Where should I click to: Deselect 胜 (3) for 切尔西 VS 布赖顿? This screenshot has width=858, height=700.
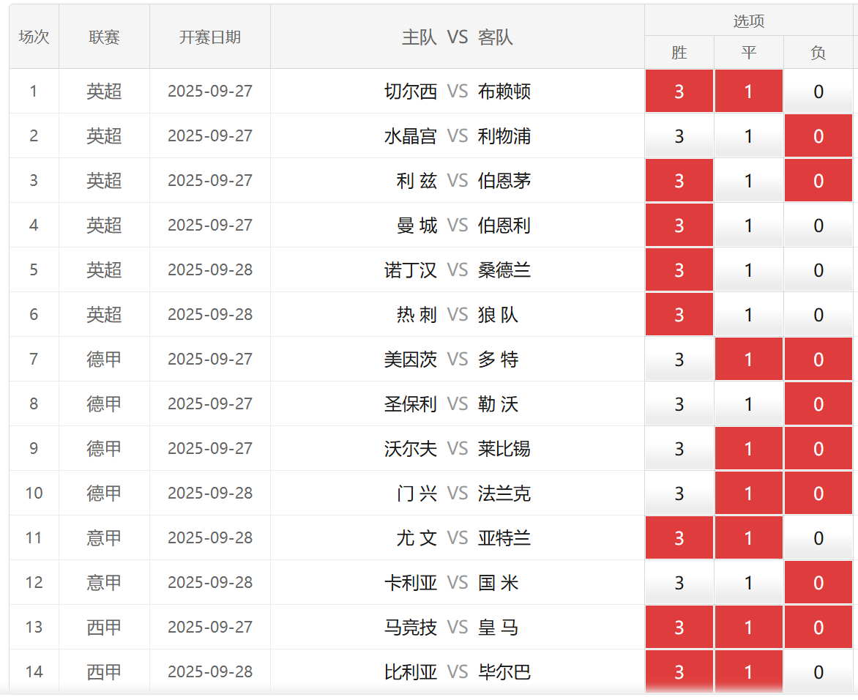click(x=679, y=92)
